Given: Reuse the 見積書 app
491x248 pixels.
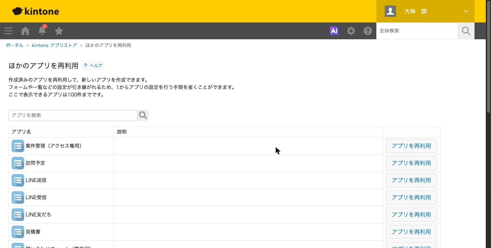Looking at the screenshot, I should pyautogui.click(x=411, y=232).
